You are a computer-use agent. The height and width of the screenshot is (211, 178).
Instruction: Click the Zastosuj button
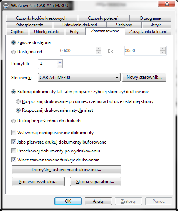point(128,201)
